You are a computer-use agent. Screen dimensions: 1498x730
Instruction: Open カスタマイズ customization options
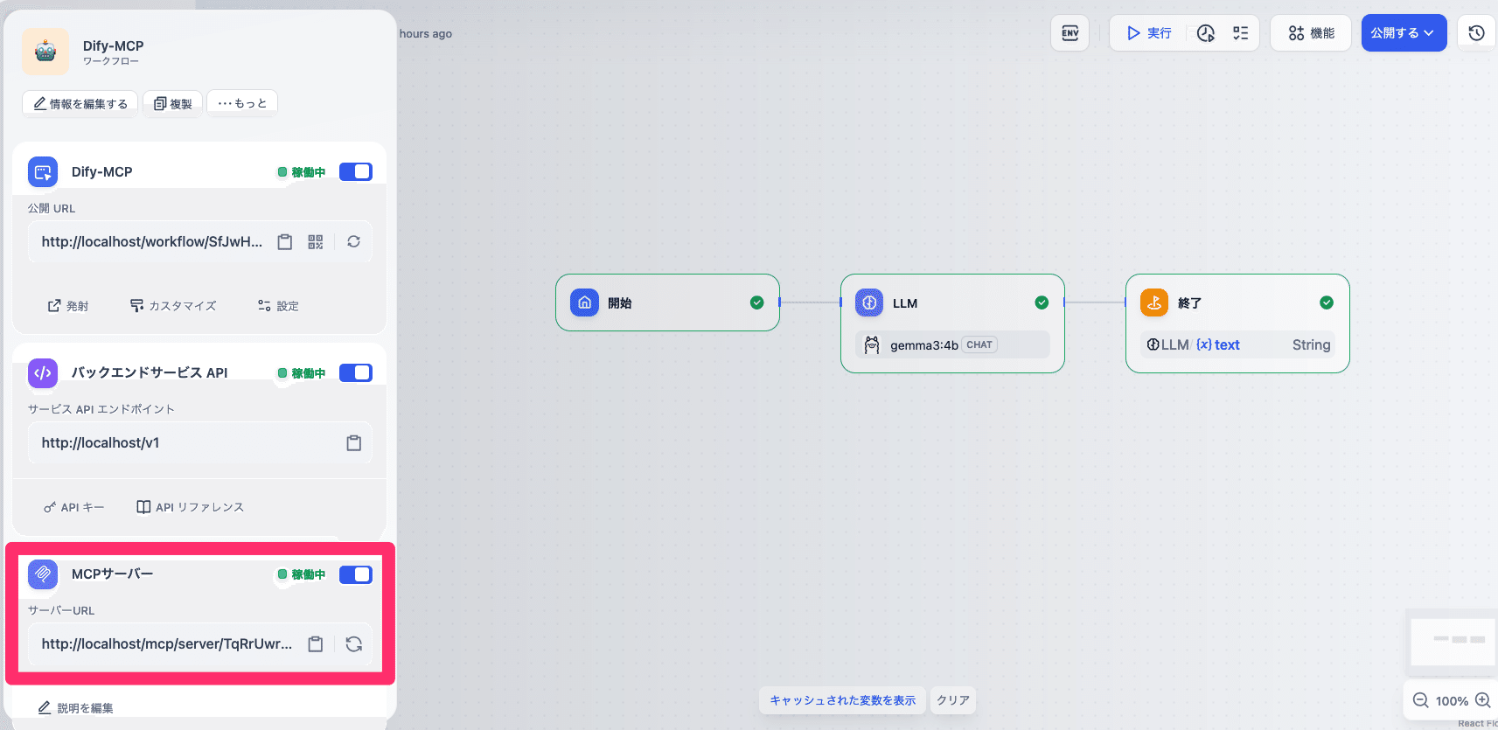[x=173, y=306]
